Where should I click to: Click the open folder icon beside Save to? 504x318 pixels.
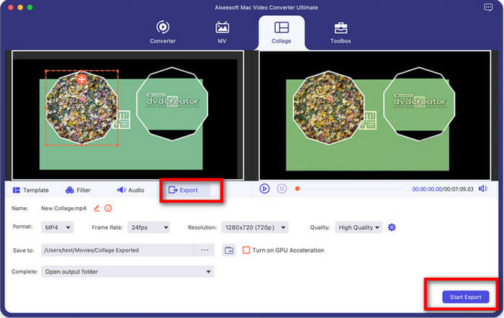[x=229, y=250]
